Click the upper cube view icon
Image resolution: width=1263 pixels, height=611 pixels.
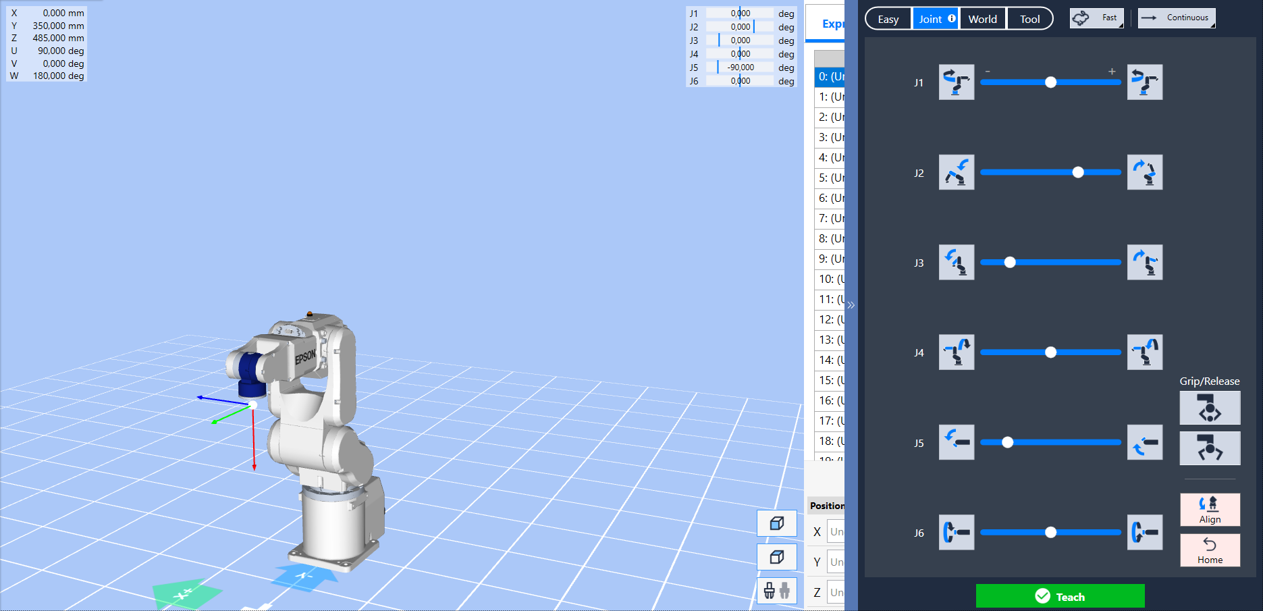click(777, 523)
